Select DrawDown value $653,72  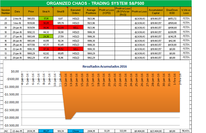tap(172, 18)
